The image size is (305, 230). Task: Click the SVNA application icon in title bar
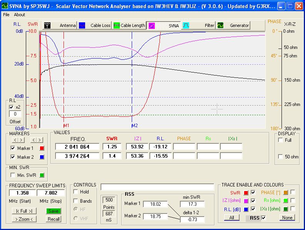pyautogui.click(x=5, y=6)
